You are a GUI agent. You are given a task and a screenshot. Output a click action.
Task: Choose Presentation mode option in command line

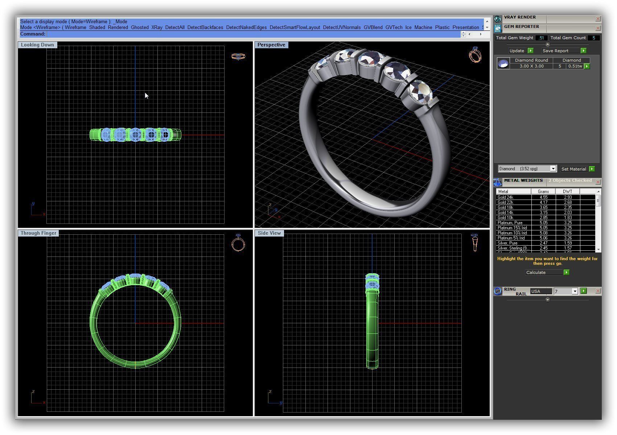[x=466, y=28]
